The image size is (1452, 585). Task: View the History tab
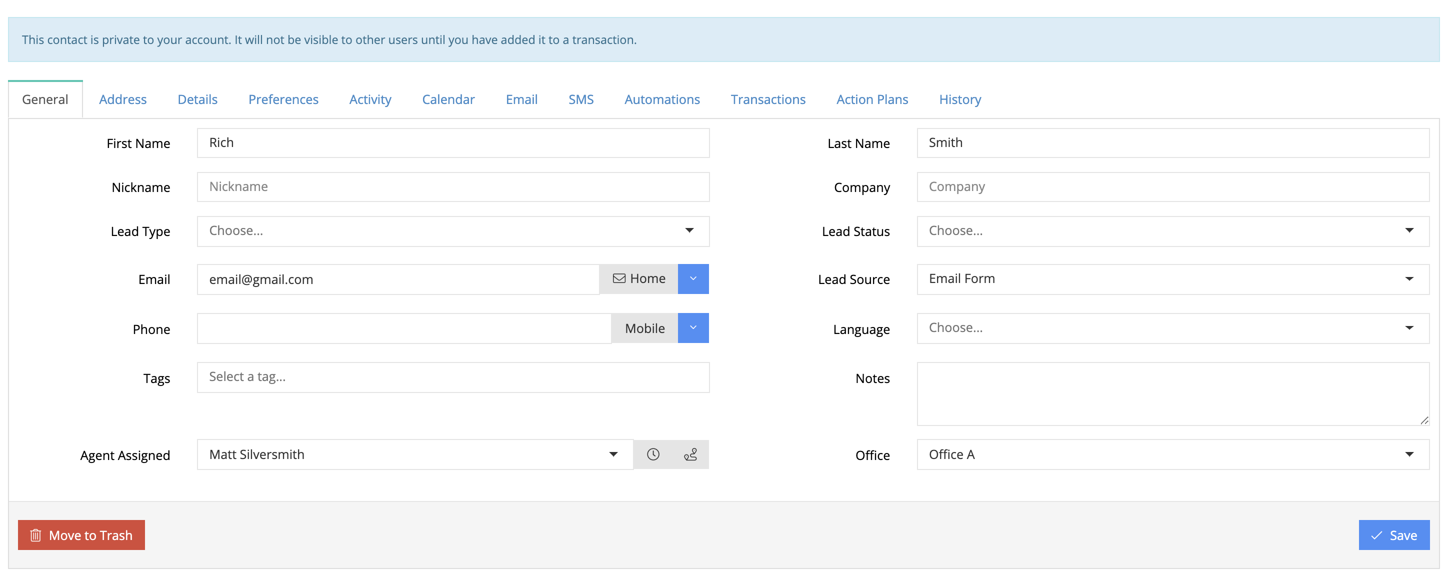959,100
